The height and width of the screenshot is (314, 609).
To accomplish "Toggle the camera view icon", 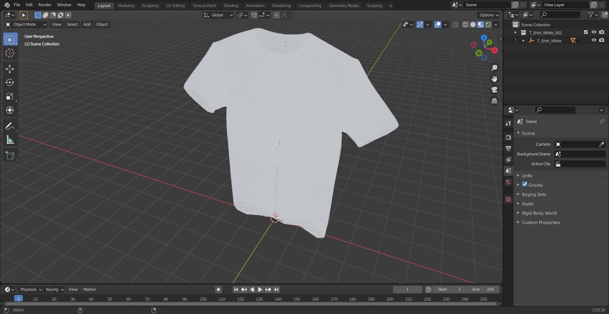I will 494,90.
